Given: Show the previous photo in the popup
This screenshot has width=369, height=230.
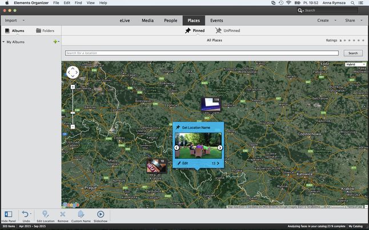Looking at the screenshot, I should pos(177,147).
